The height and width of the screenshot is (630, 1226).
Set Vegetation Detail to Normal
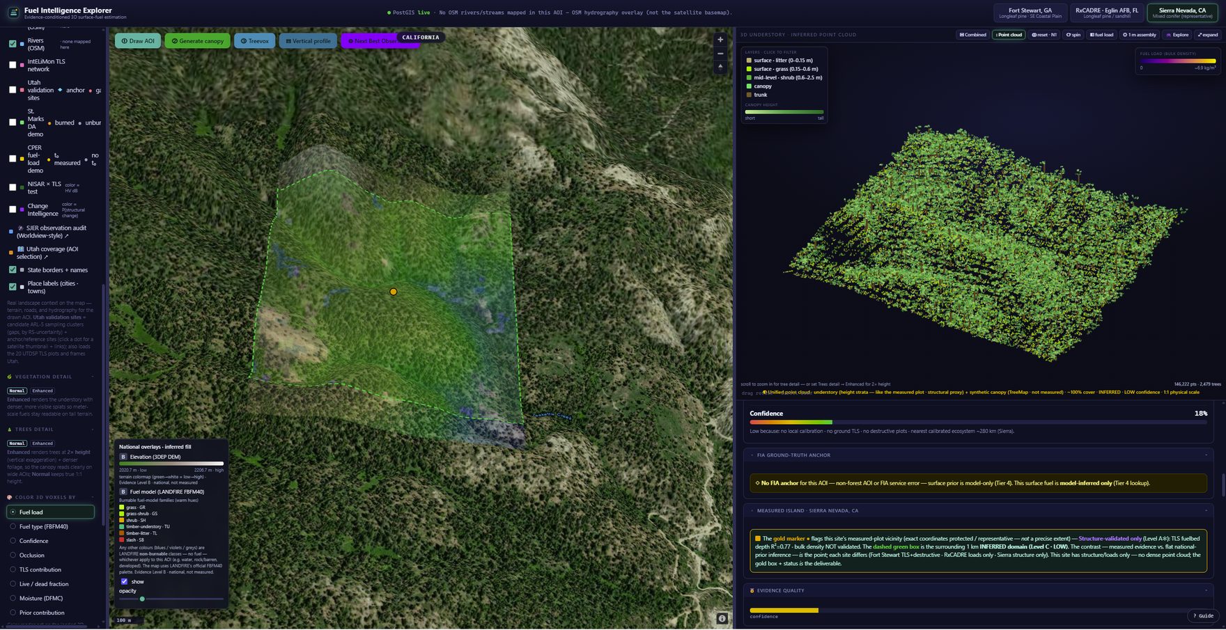pos(17,391)
